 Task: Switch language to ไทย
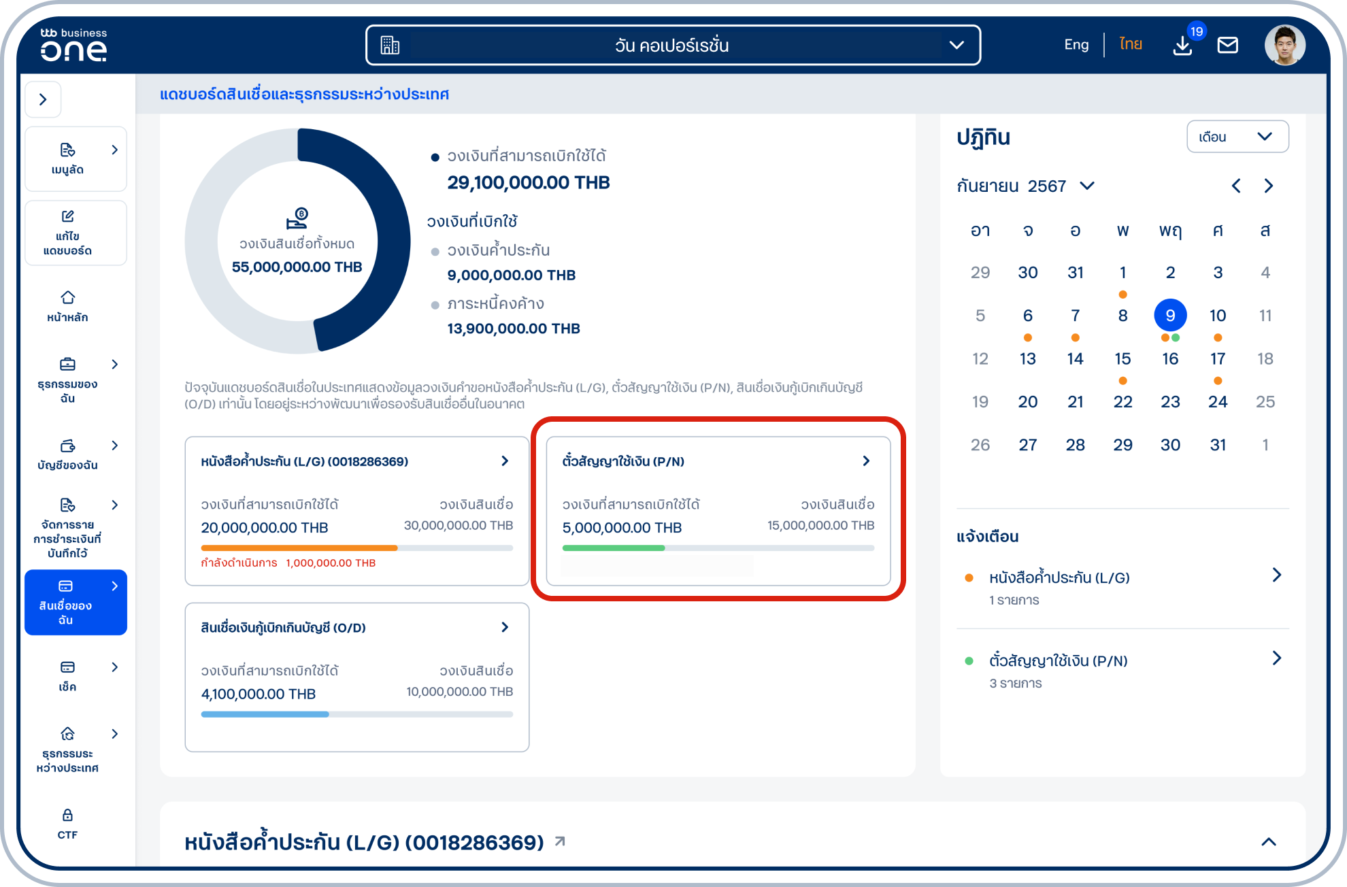[1130, 45]
